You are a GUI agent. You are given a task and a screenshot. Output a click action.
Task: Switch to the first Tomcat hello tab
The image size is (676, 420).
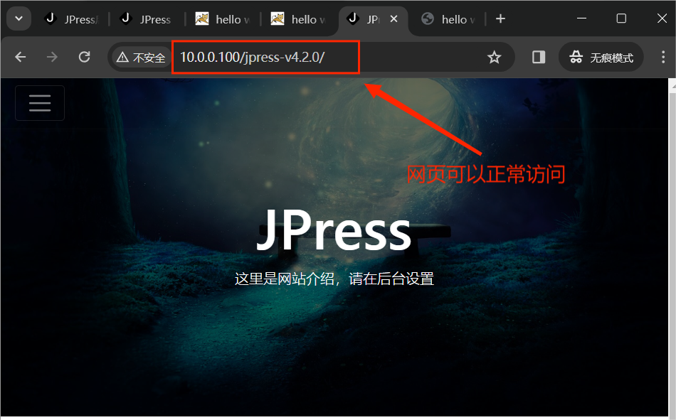click(223, 19)
